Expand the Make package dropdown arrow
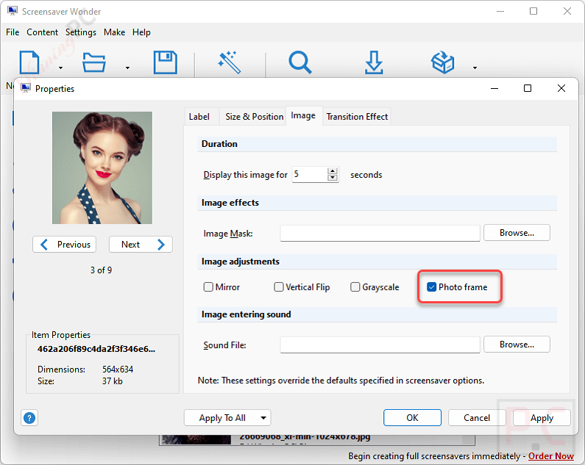 coord(475,68)
